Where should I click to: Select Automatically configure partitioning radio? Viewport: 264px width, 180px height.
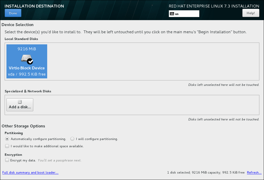[x=7, y=139]
